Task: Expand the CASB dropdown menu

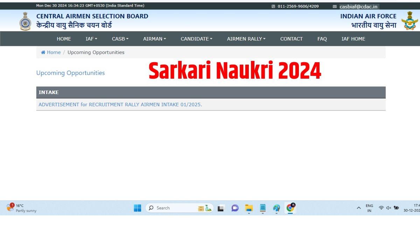Action: click(120, 39)
